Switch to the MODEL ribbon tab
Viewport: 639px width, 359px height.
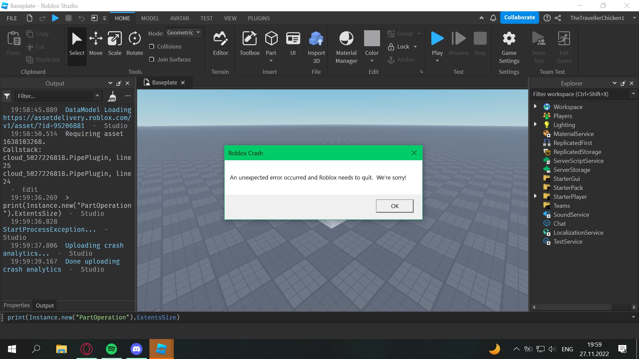pos(150,18)
